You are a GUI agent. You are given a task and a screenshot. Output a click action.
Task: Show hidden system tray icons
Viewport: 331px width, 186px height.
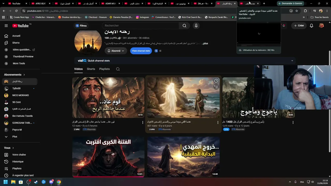click(290, 182)
